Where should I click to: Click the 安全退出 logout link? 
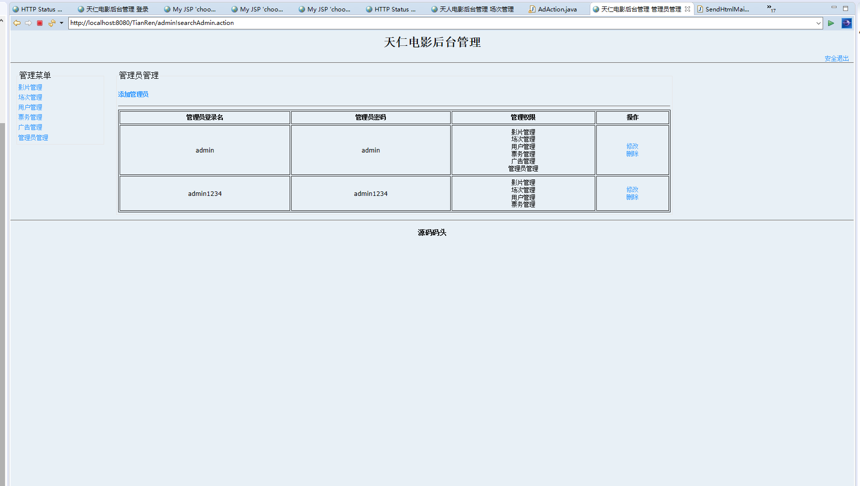click(x=837, y=58)
